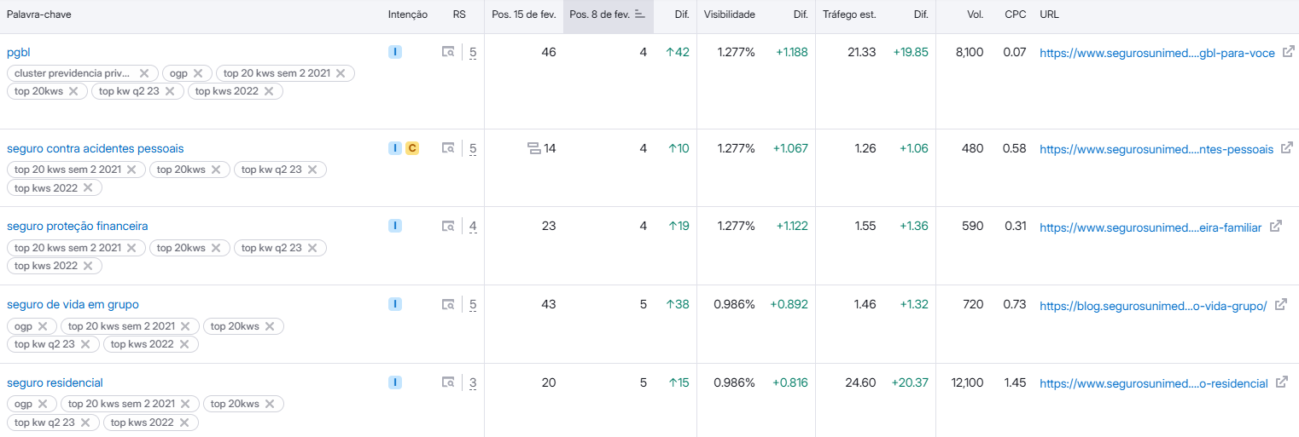Remove 'cluster previdencia priv...' tag from pgbl
Image resolution: width=1299 pixels, height=437 pixels.
[144, 73]
